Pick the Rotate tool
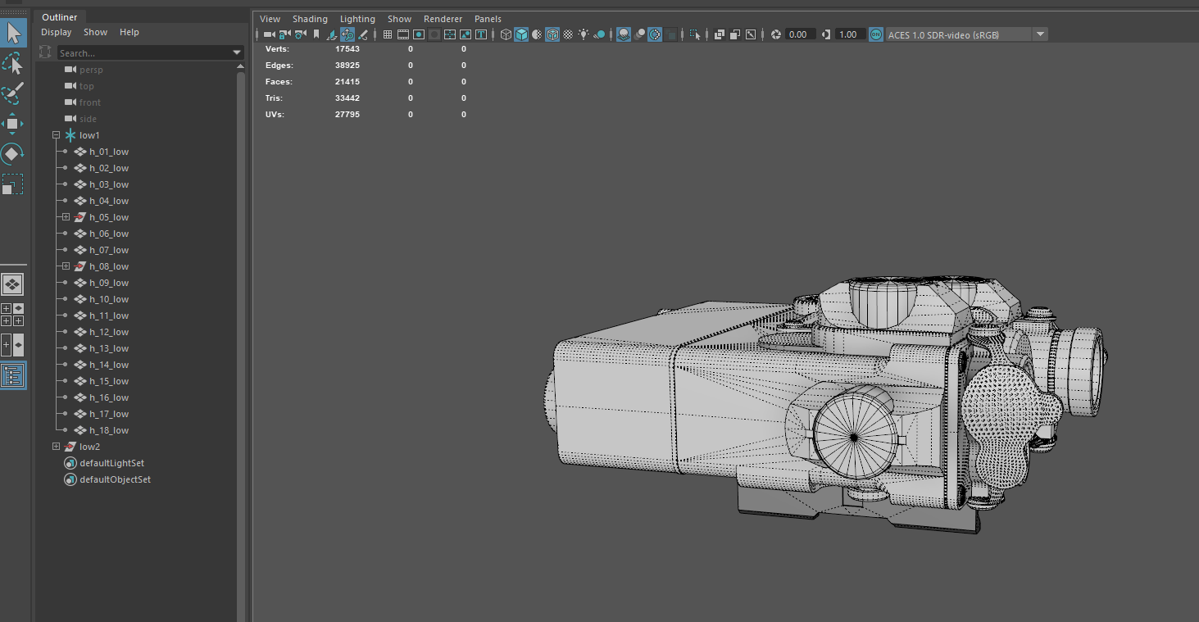Screen dimensions: 1199x622 (x=13, y=154)
